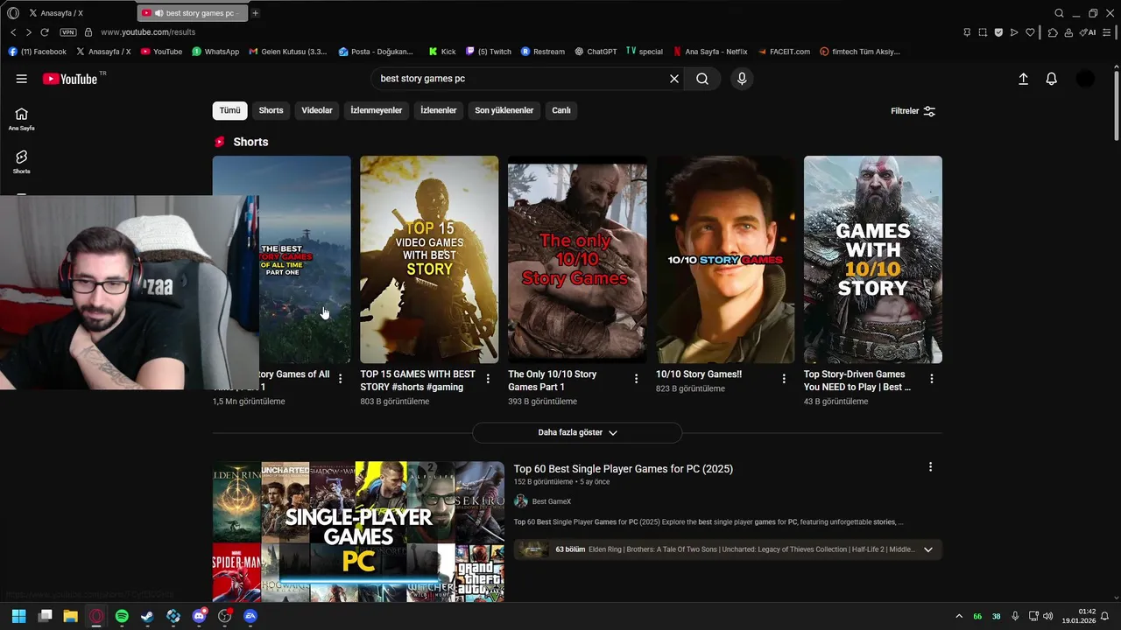This screenshot has width=1121, height=630.
Task: Open Discord from the taskbar
Action: (x=199, y=616)
